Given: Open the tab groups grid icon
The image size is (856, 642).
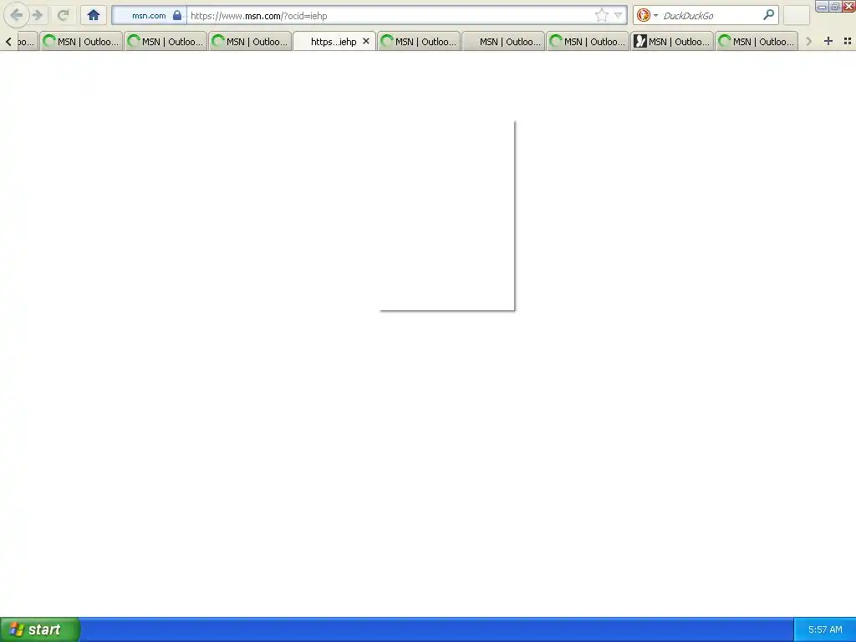Looking at the screenshot, I should pyautogui.click(x=848, y=41).
